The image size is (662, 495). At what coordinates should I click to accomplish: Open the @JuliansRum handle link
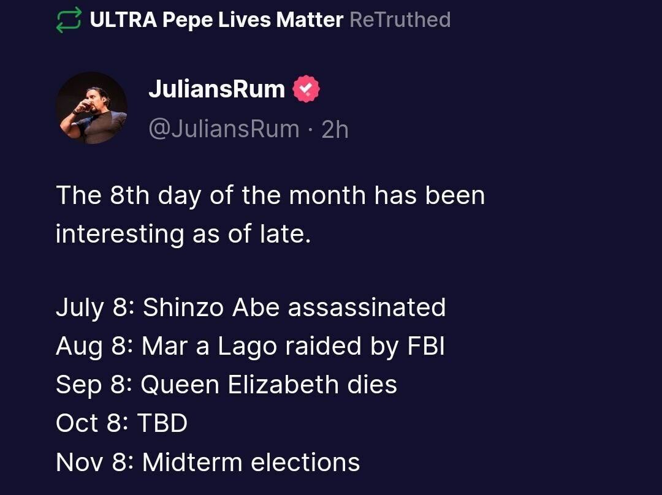pos(224,129)
